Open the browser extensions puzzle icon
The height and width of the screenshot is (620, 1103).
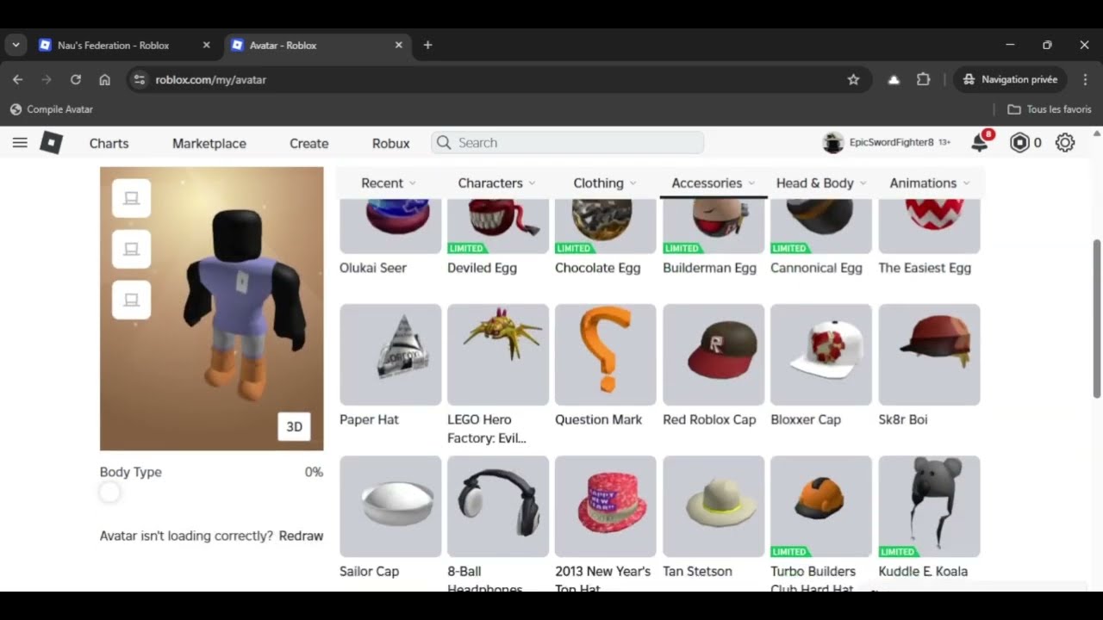click(924, 79)
